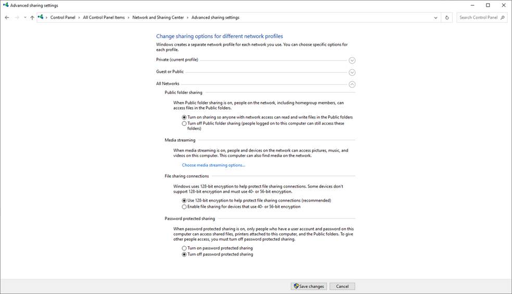This screenshot has height=294, width=512.
Task: Expand the Guest or Public section
Action: pyautogui.click(x=352, y=72)
